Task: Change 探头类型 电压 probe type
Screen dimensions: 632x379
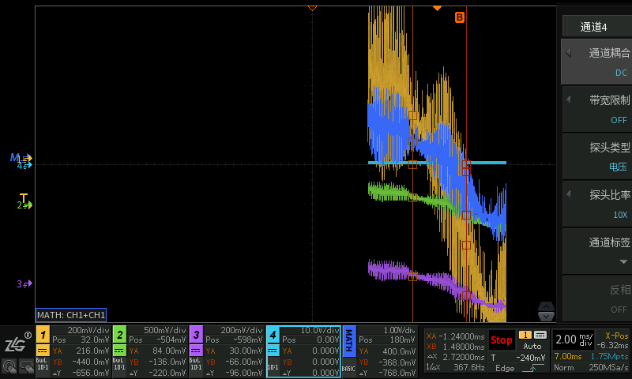Action: [x=597, y=156]
